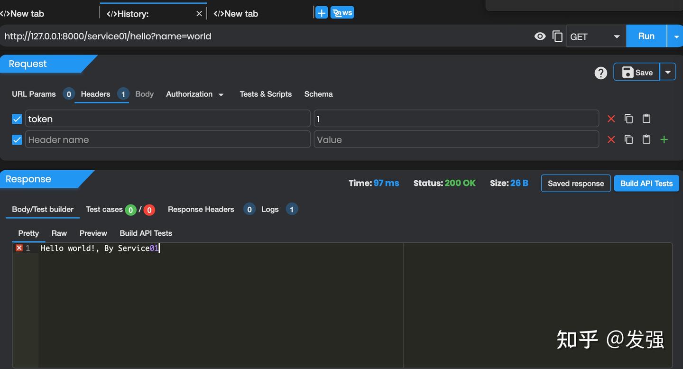683x369 pixels.
Task: Open the Saved response button
Action: 576,184
